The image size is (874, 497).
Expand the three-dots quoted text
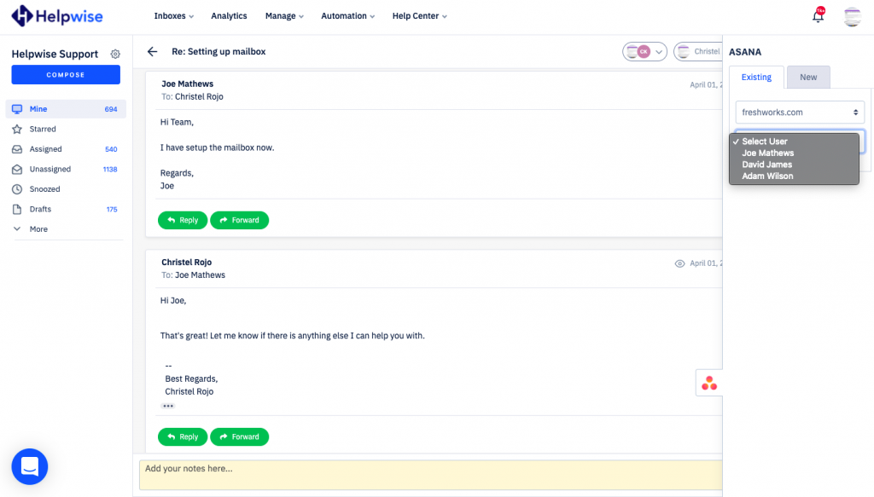click(168, 406)
